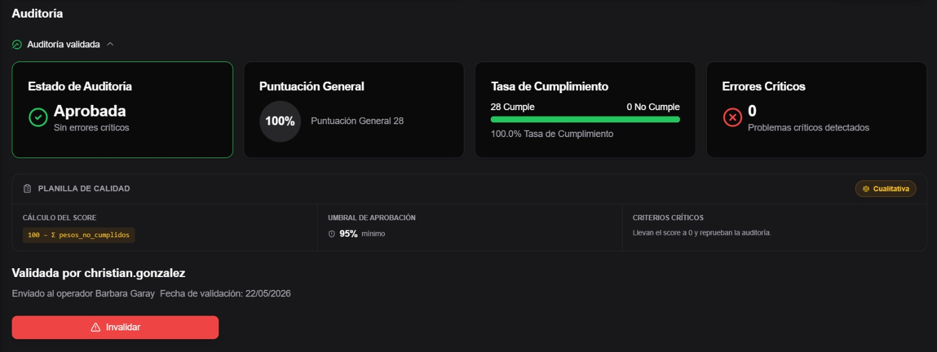Image resolution: width=937 pixels, height=352 pixels.
Task: Select the Estado de Auditoría card
Action: click(x=122, y=110)
